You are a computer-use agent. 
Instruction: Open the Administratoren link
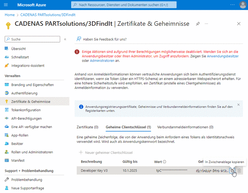pyautogui.click(x=102, y=61)
